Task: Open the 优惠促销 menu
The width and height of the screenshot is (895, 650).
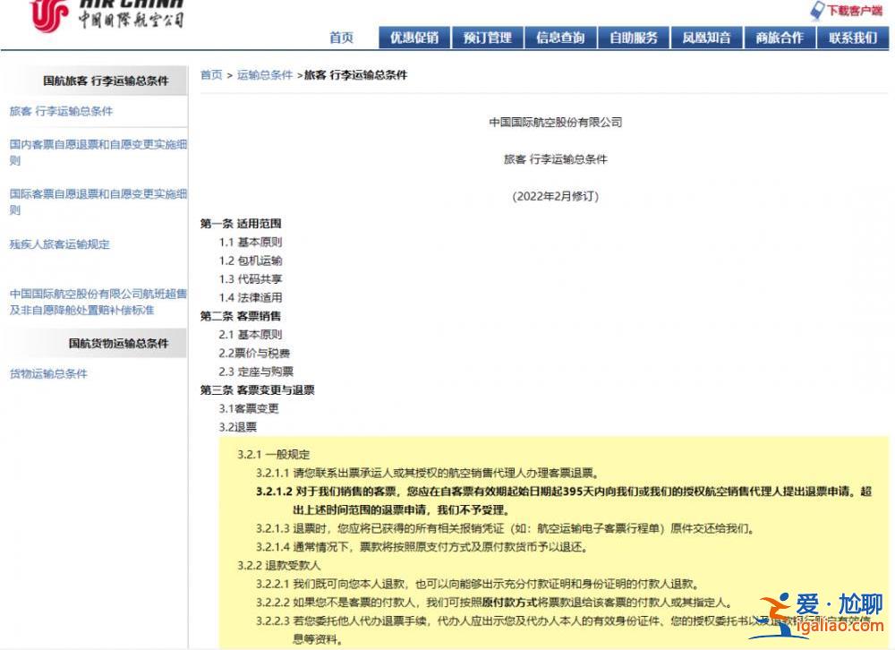Action: coord(414,38)
